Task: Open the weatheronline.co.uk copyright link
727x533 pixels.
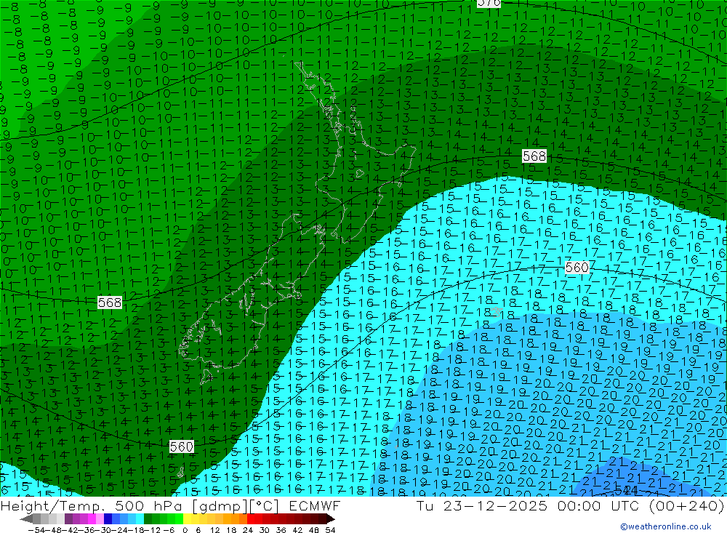Action: [x=665, y=526]
